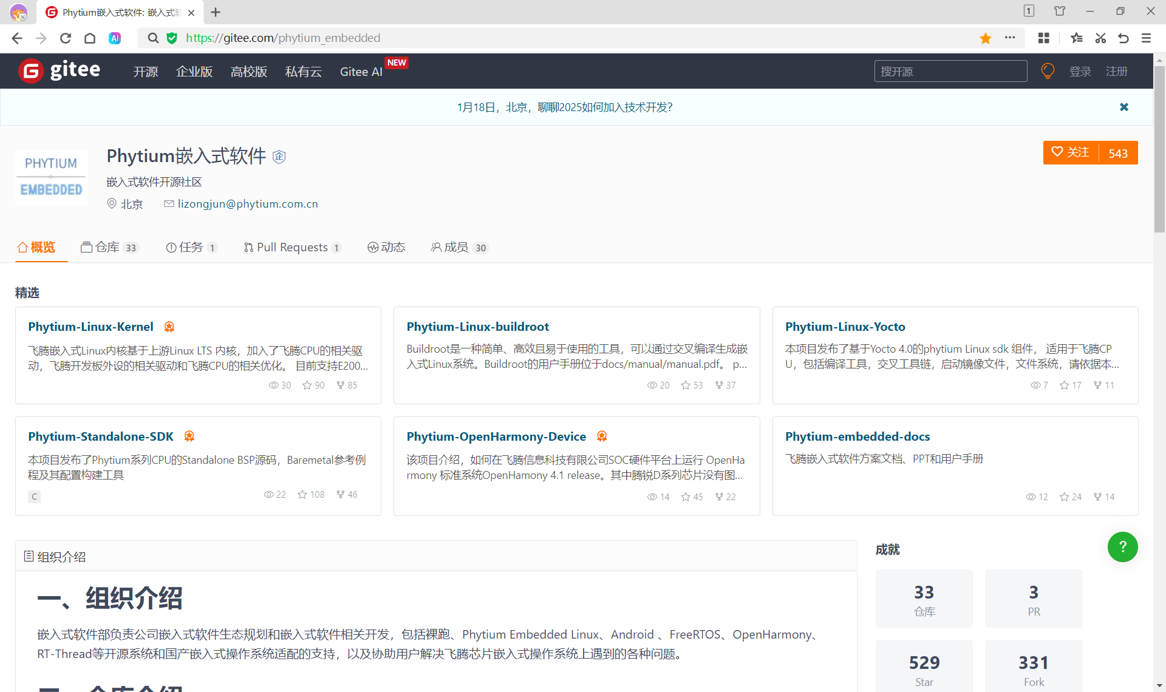Click the Gitee logo in header

click(59, 71)
